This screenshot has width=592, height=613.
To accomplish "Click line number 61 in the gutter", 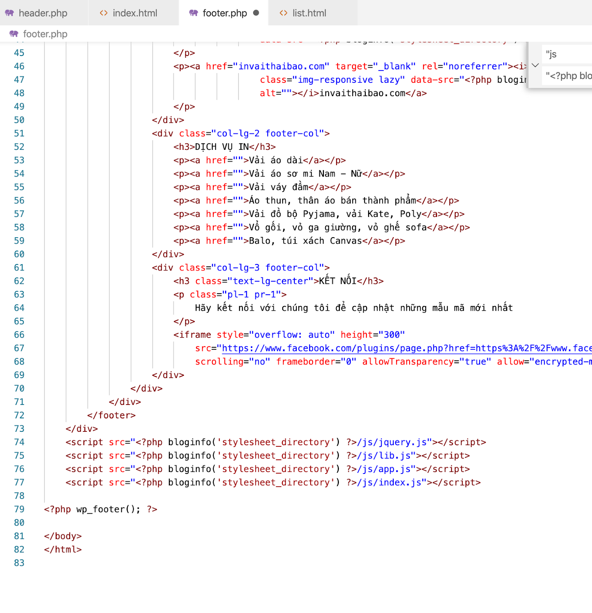I will click(x=19, y=267).
